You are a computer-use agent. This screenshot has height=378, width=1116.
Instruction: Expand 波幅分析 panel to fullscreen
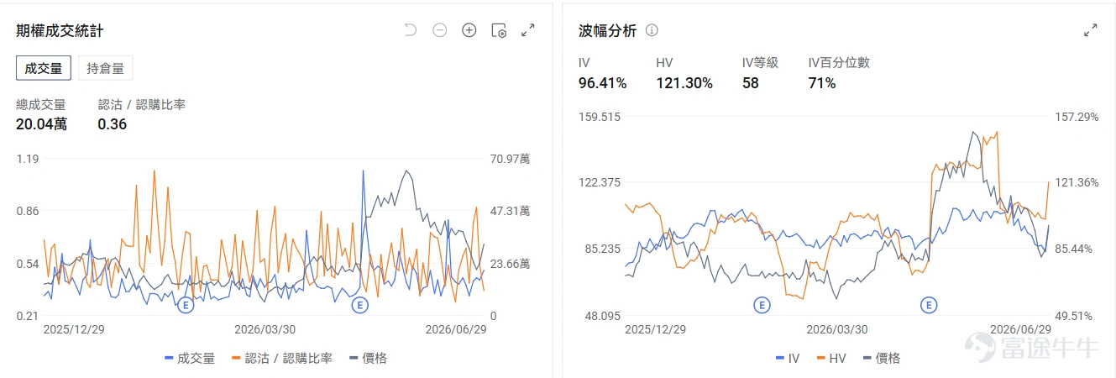[x=1090, y=30]
